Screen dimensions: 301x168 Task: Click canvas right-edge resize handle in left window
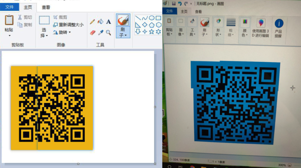[155, 107]
